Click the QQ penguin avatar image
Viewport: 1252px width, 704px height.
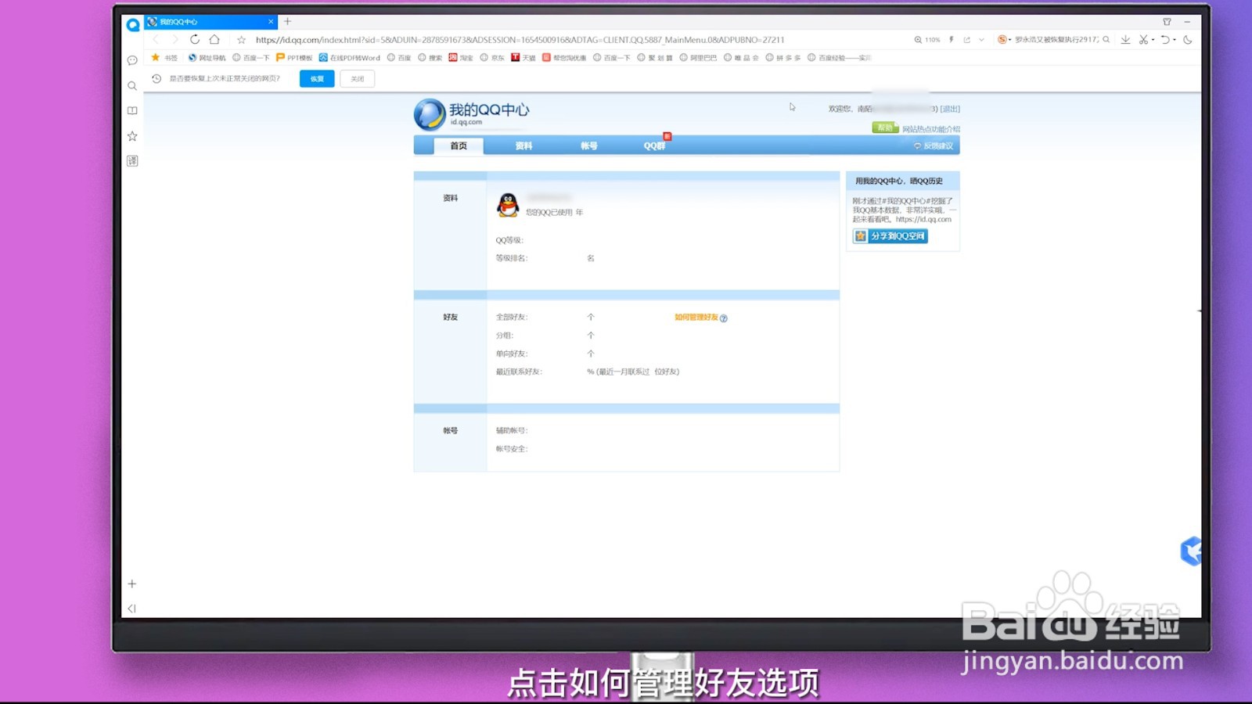(507, 205)
